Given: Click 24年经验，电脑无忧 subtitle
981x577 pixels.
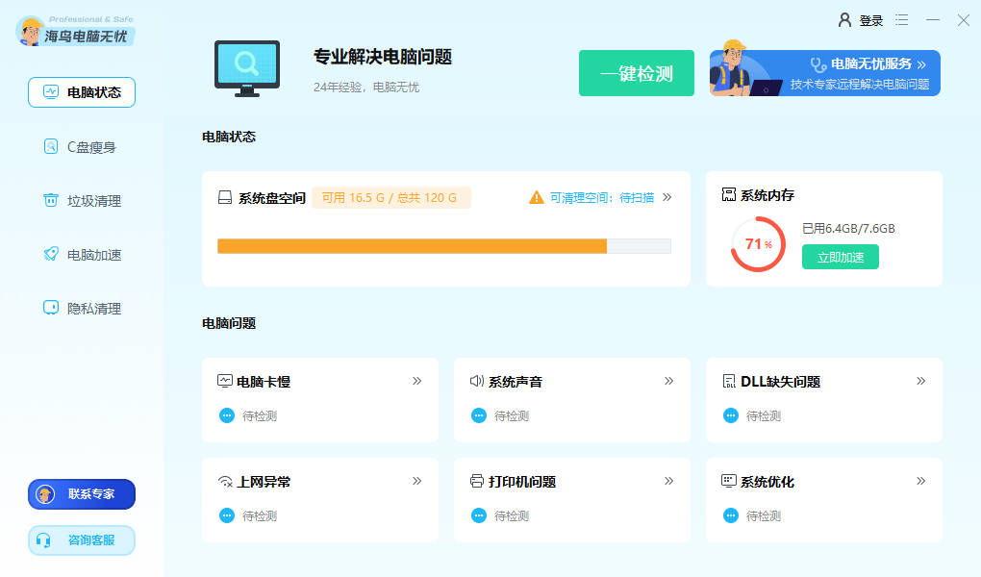Looking at the screenshot, I should (366, 87).
